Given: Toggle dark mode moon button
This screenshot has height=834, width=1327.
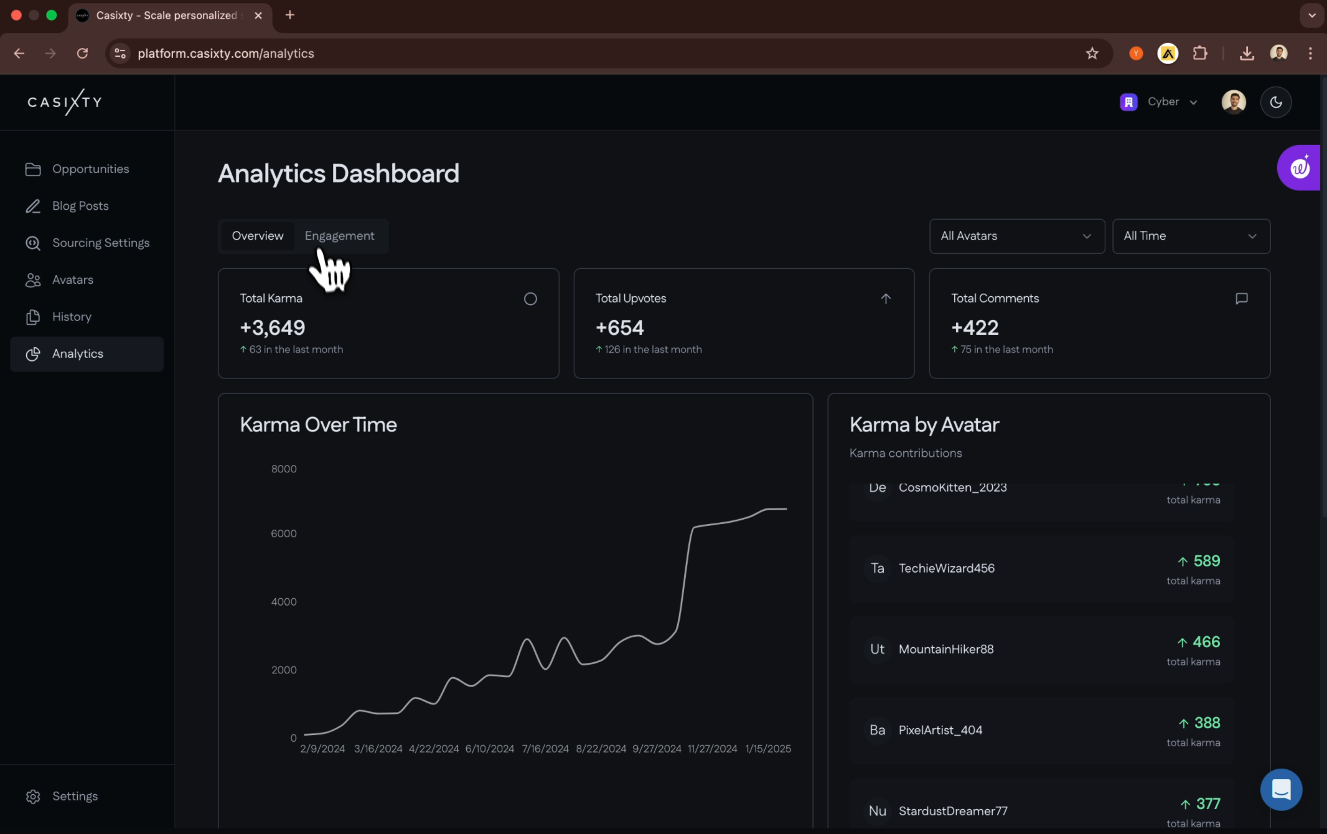Looking at the screenshot, I should click(1275, 102).
